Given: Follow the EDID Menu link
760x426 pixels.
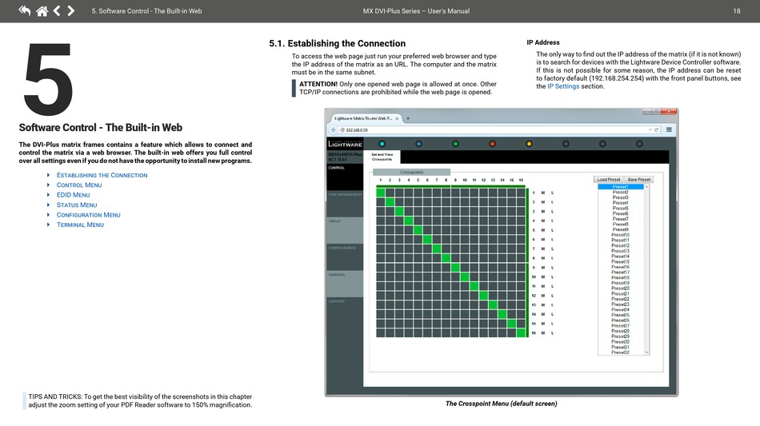Looking at the screenshot, I should coord(73,195).
